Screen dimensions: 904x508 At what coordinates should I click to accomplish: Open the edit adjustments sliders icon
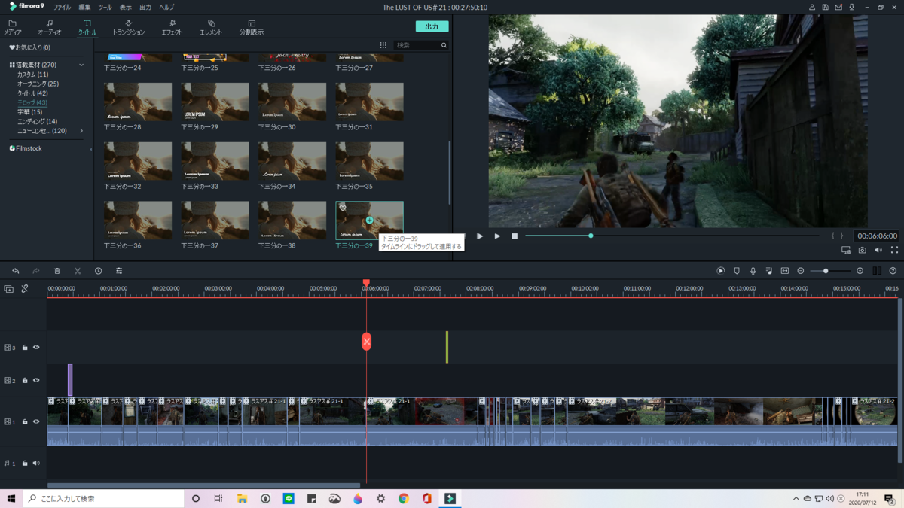pos(119,271)
